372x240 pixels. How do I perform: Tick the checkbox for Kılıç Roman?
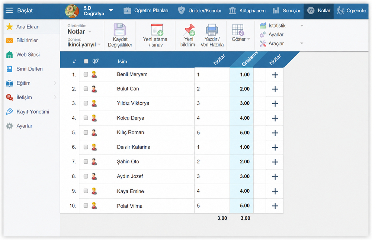86,132
